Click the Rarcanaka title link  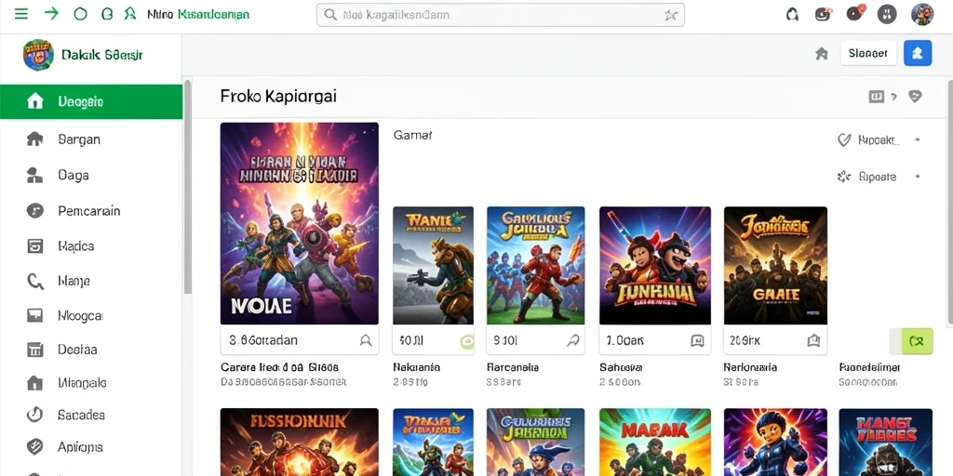pos(513,367)
